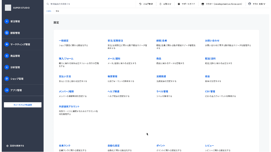Click the gear icon beside 設定を変更する

pos(7,146)
